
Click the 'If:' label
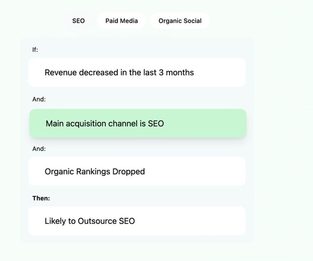click(35, 50)
